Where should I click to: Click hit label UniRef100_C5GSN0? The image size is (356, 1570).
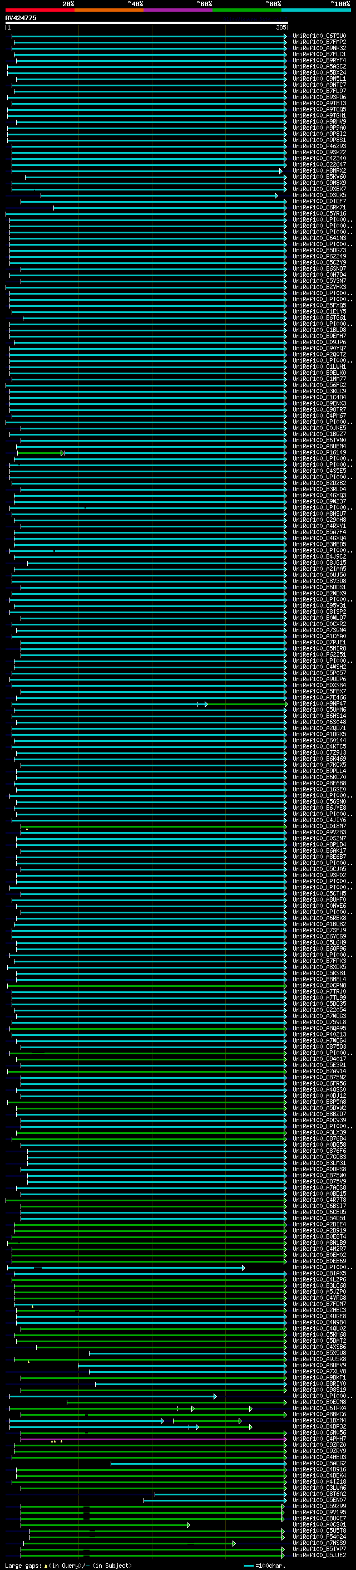click(319, 802)
